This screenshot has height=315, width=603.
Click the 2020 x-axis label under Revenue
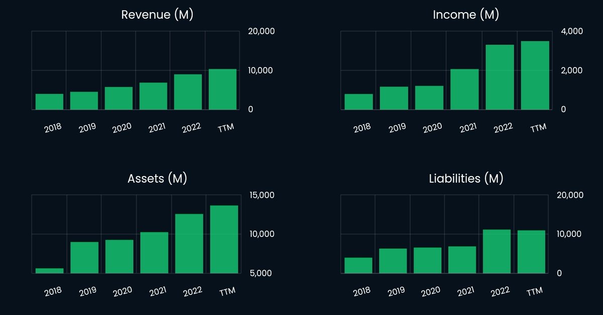(x=122, y=128)
